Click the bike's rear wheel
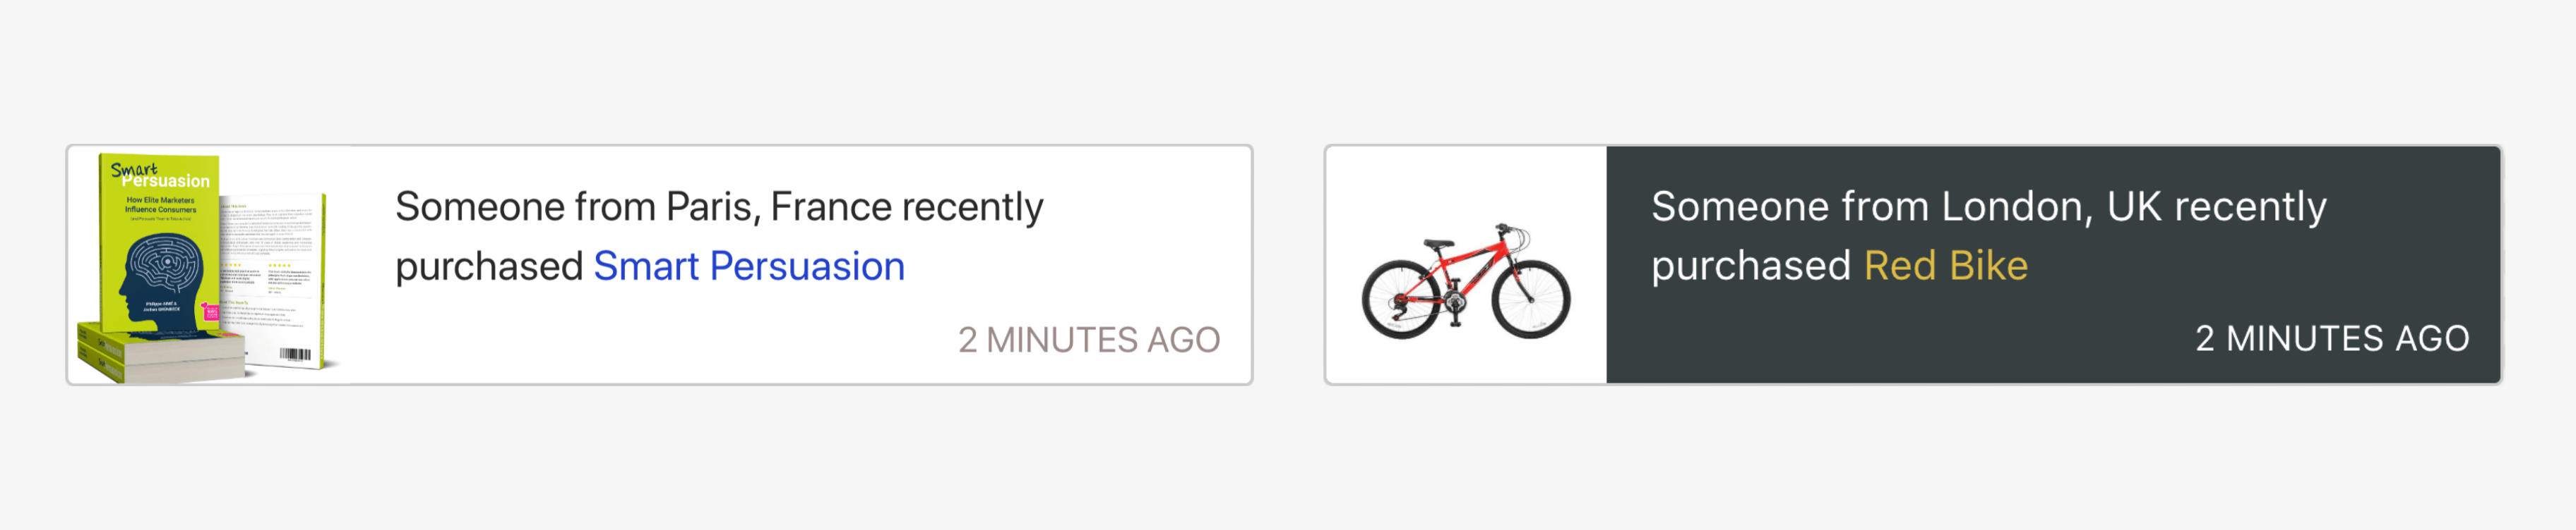 1401,297
